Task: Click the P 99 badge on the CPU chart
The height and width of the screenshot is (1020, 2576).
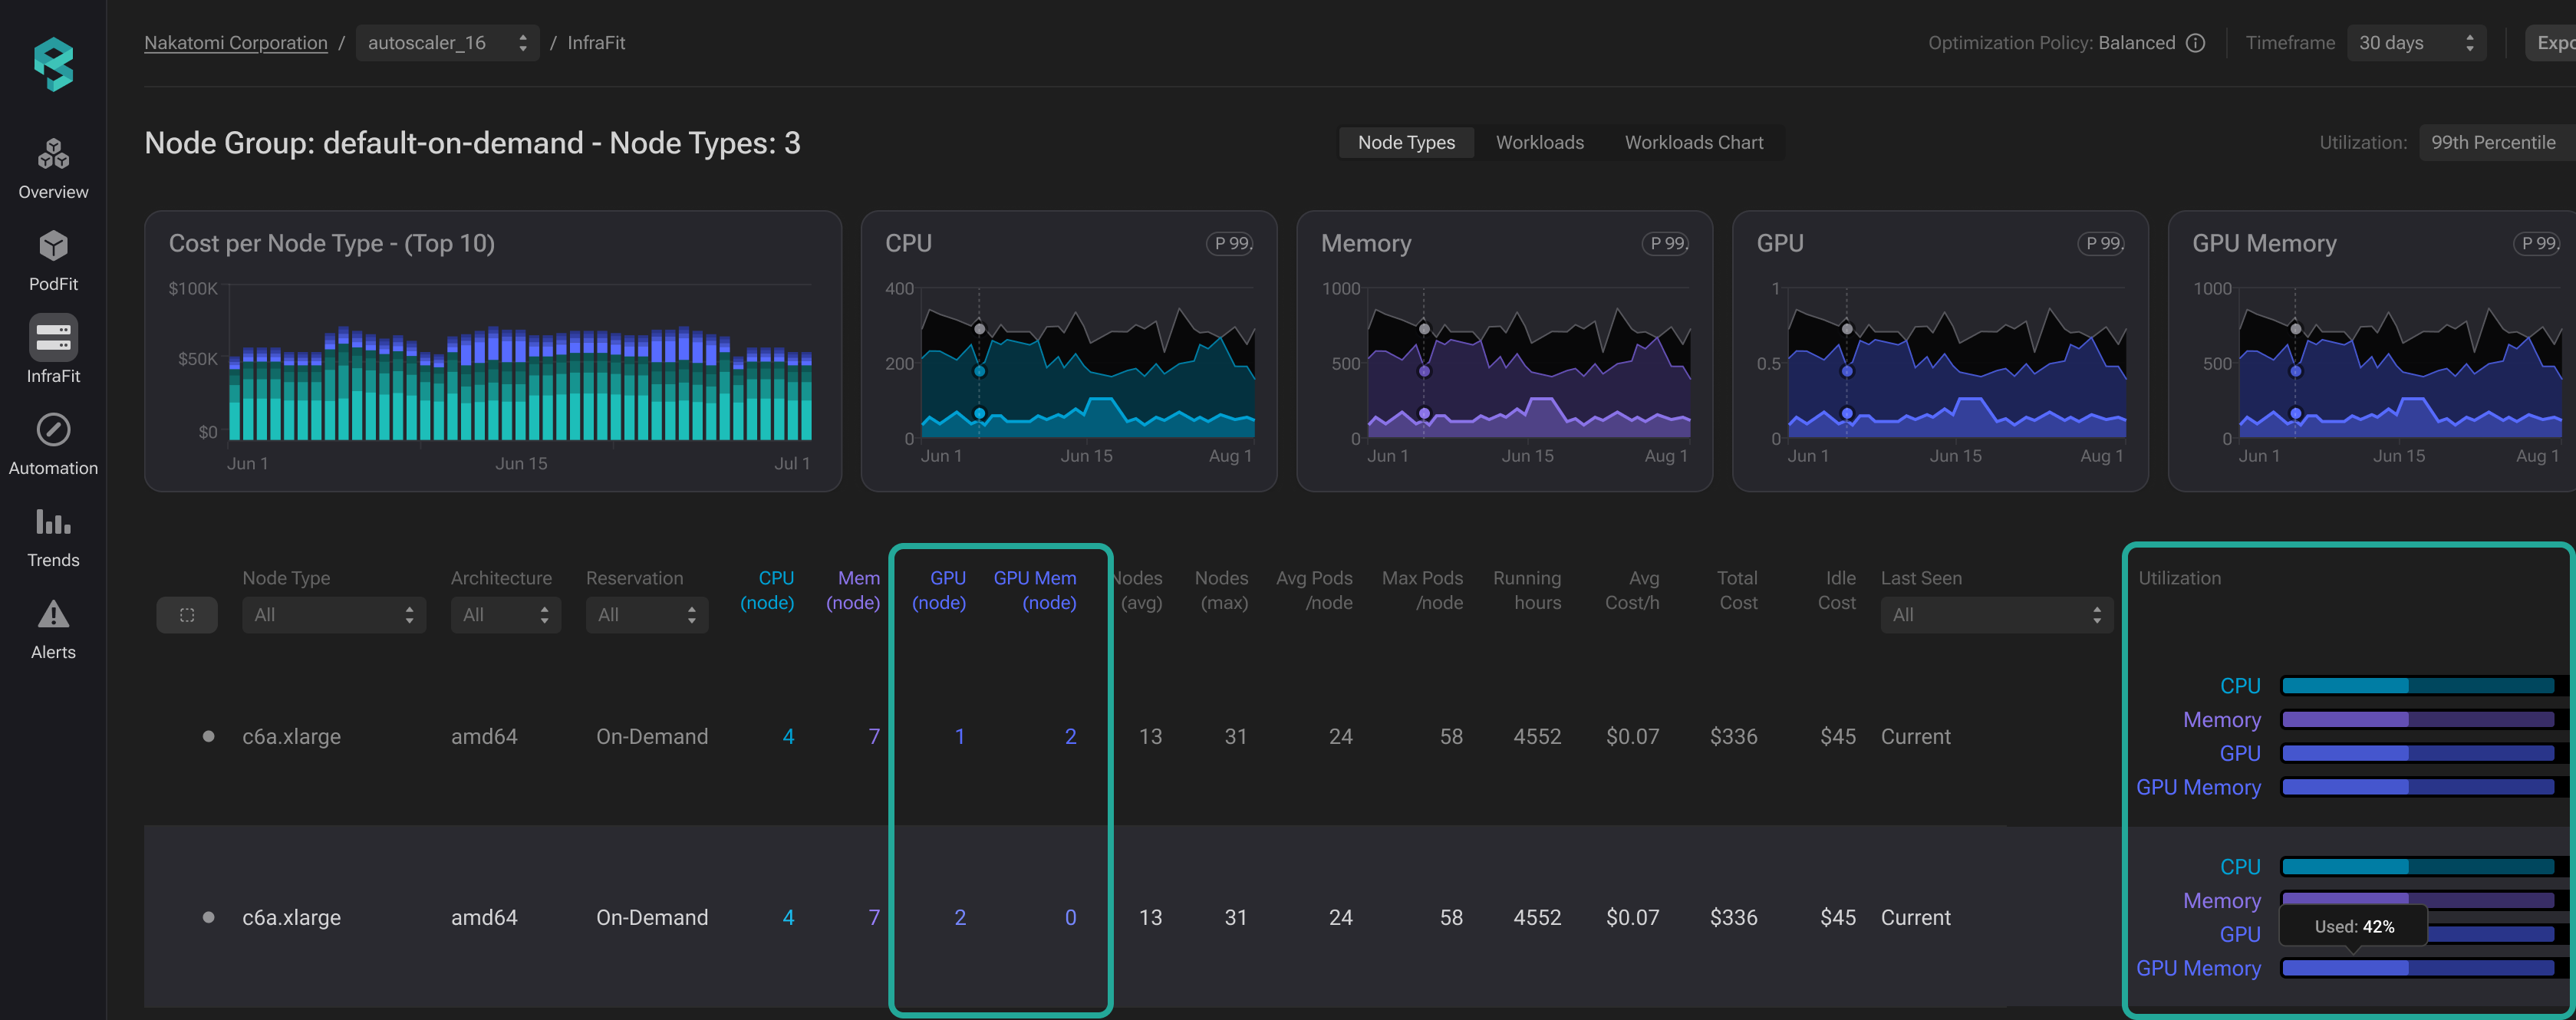Action: coord(1231,243)
